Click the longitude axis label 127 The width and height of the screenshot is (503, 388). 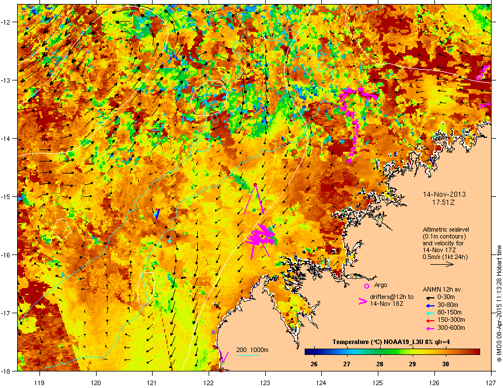(x=491, y=382)
